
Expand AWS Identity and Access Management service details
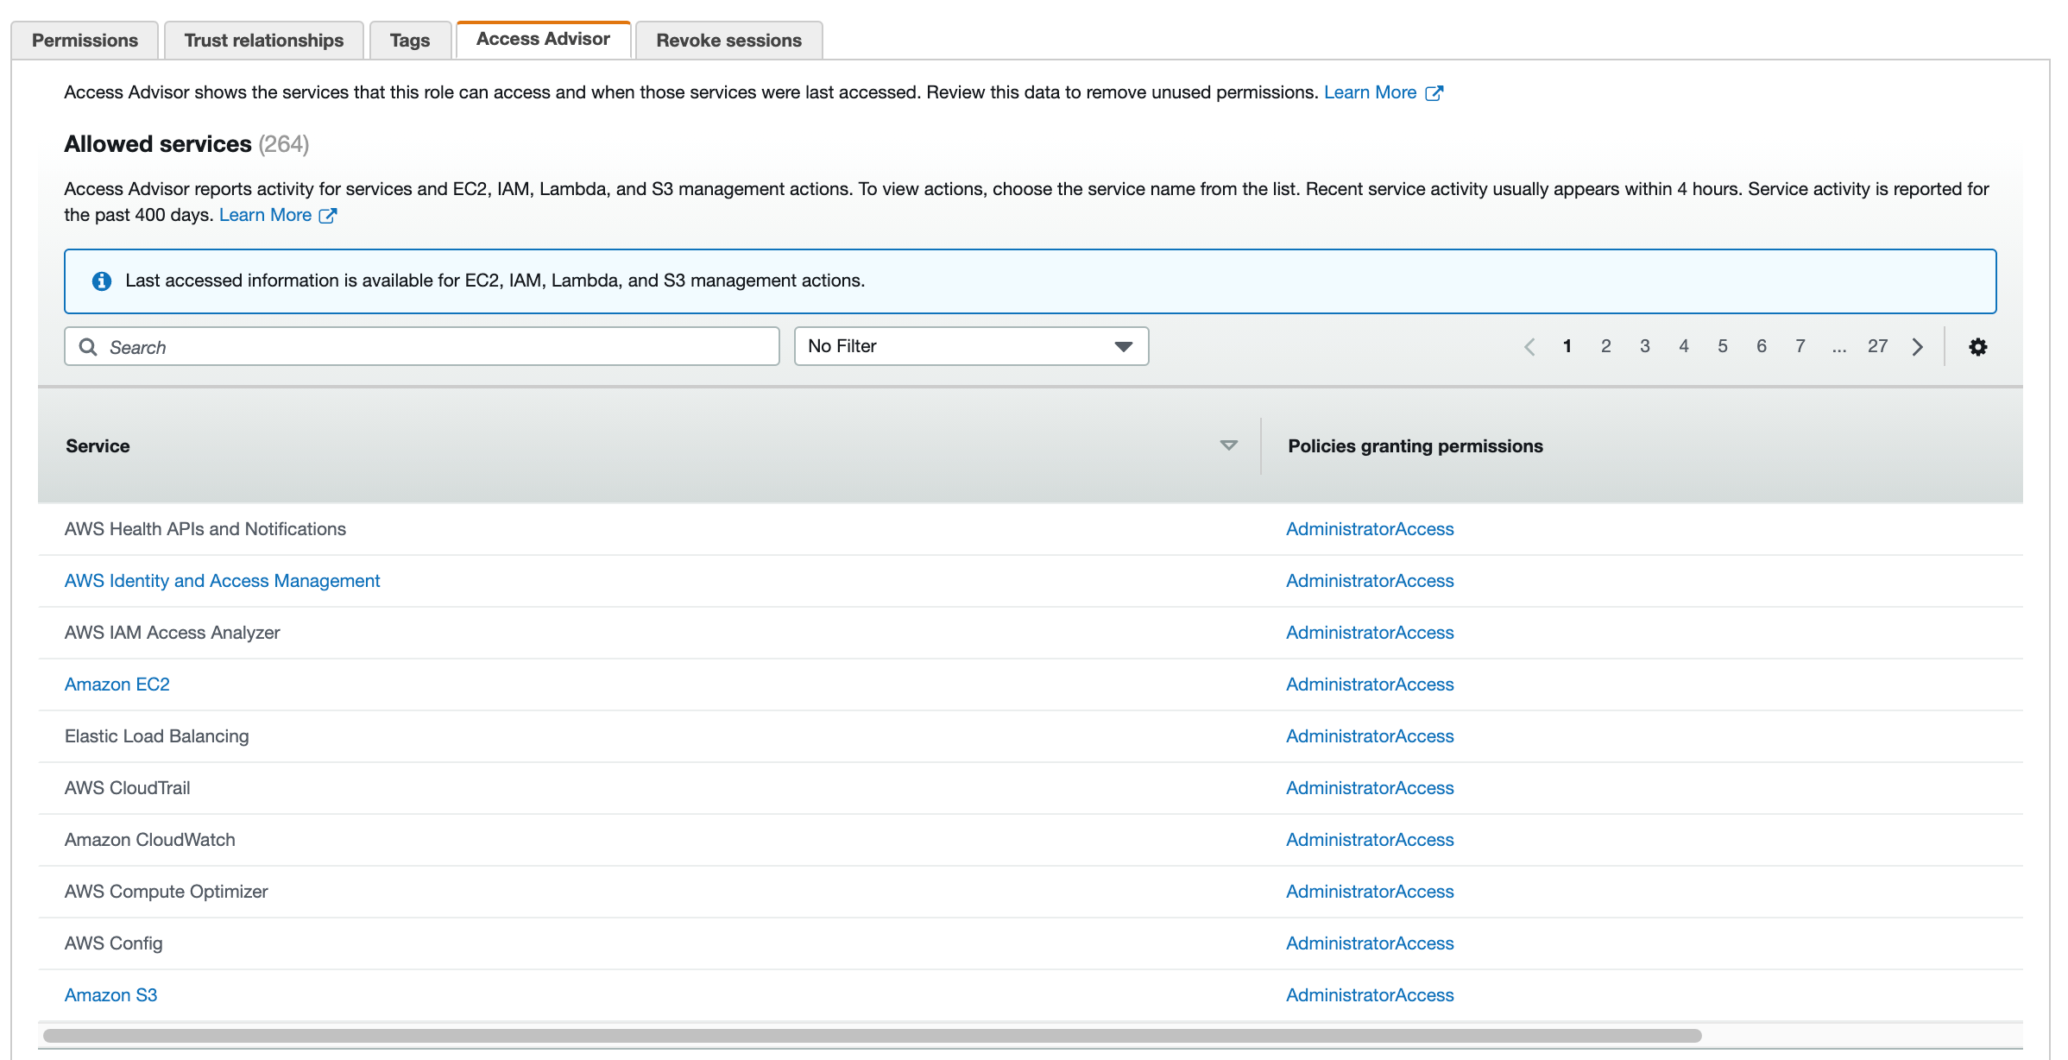pyautogui.click(x=222, y=580)
